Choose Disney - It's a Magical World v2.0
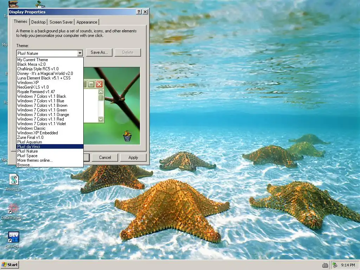Screen dimensions: 360x270 pyautogui.click(x=50, y=73)
